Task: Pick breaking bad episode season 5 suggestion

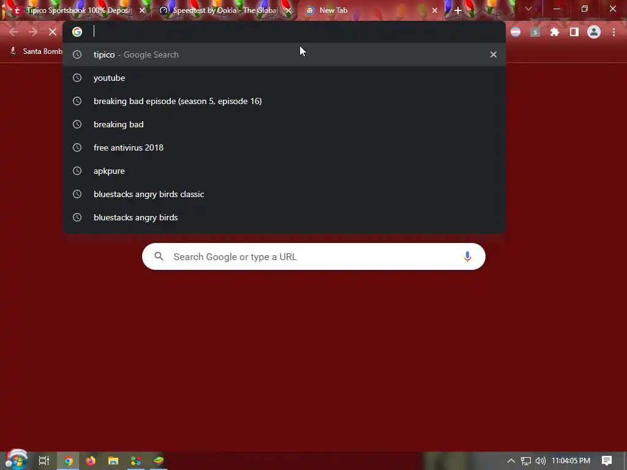Action: (284, 101)
